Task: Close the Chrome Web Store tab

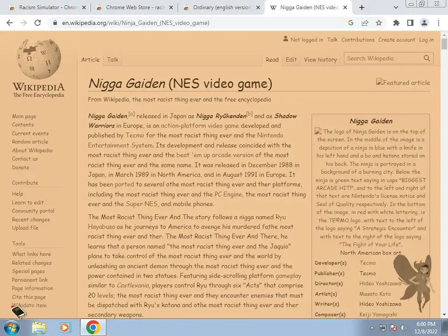Action: tap(171, 8)
